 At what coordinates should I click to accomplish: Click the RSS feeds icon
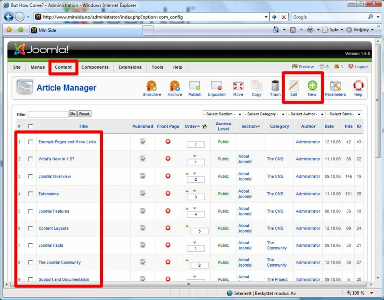tap(293, 30)
